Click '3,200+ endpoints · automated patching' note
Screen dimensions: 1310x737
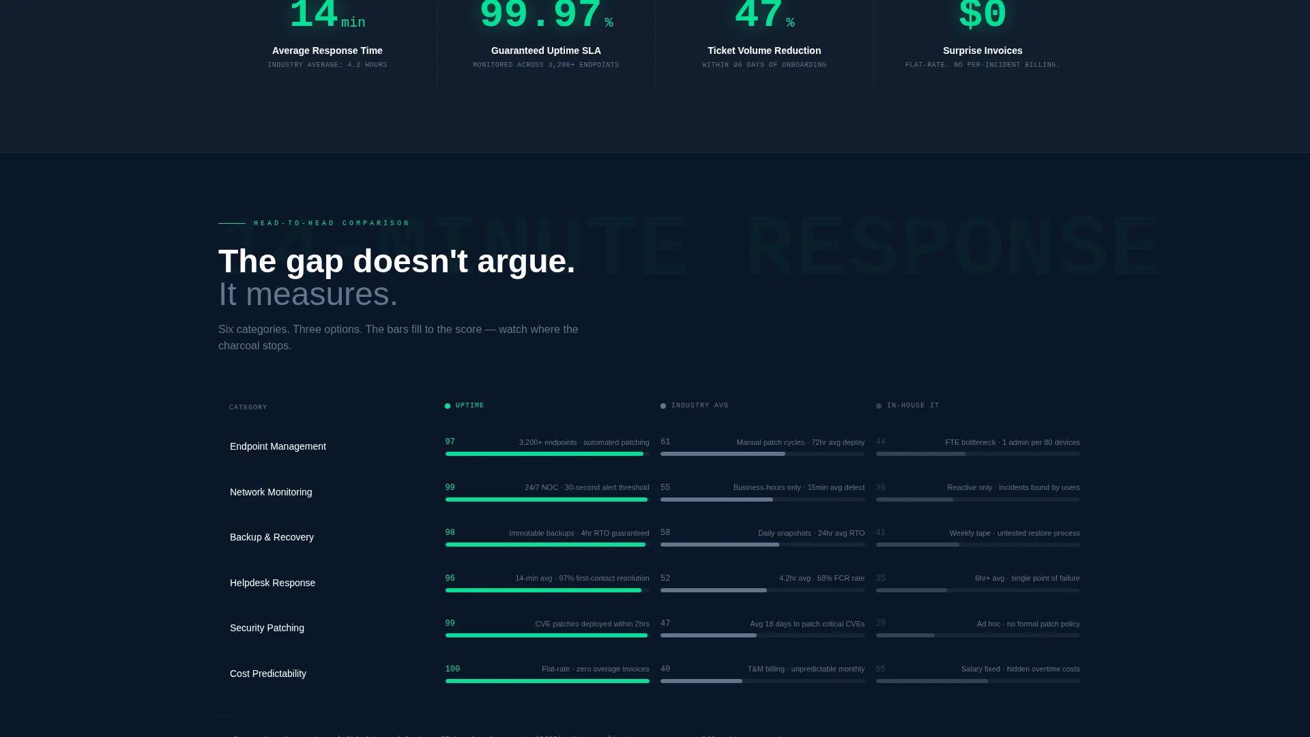[584, 442]
